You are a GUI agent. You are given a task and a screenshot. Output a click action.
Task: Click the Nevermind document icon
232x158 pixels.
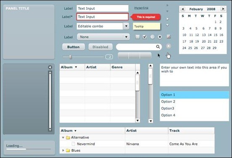point(73,144)
